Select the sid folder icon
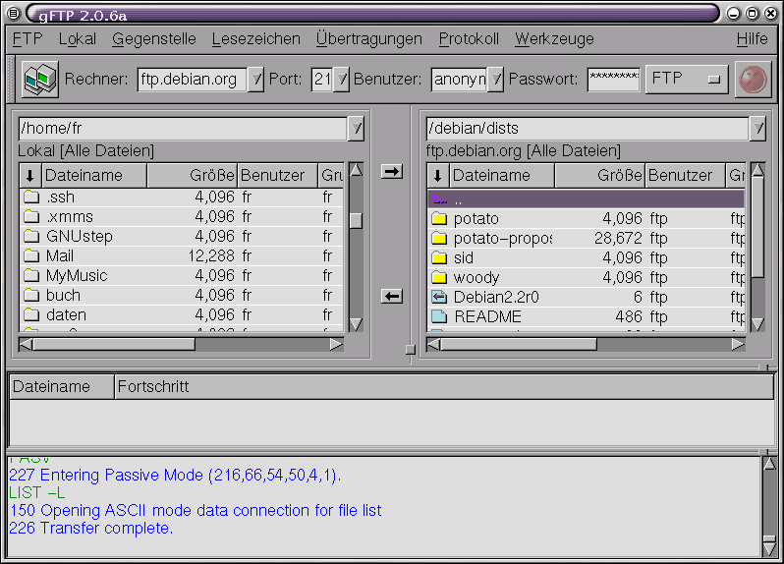The height and width of the screenshot is (564, 784). pyautogui.click(x=439, y=258)
